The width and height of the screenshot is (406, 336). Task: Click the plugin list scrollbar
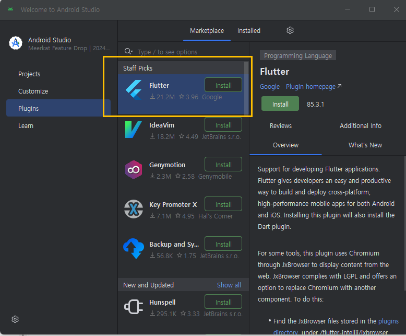tap(246, 88)
